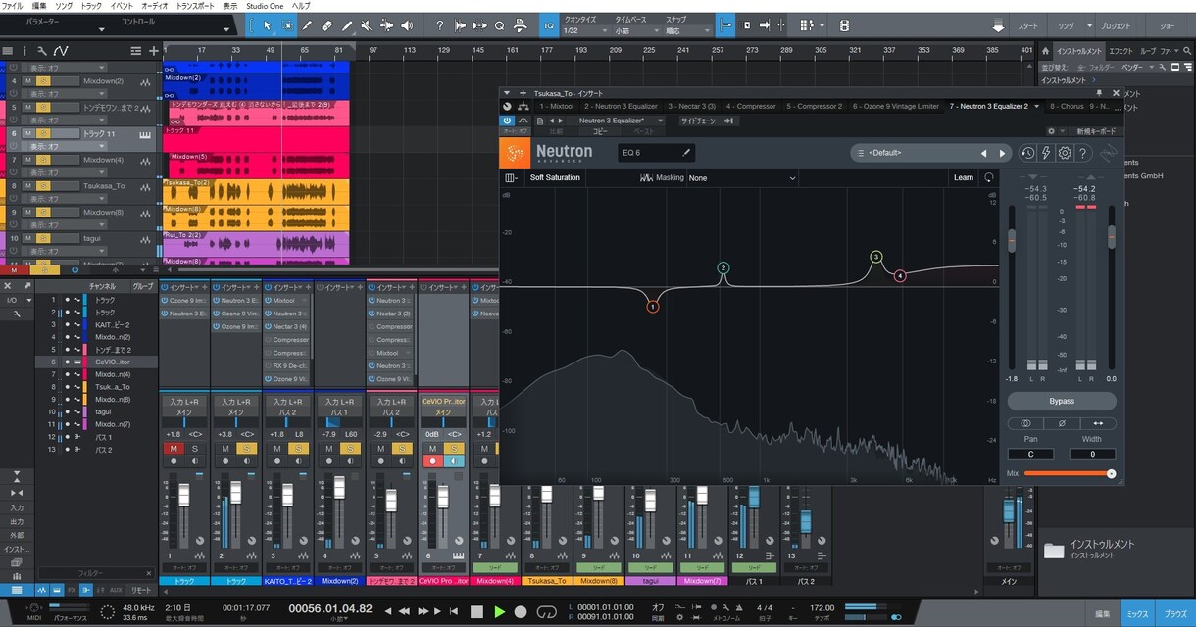Click the record button in transport
The image size is (1196, 627).
[522, 611]
